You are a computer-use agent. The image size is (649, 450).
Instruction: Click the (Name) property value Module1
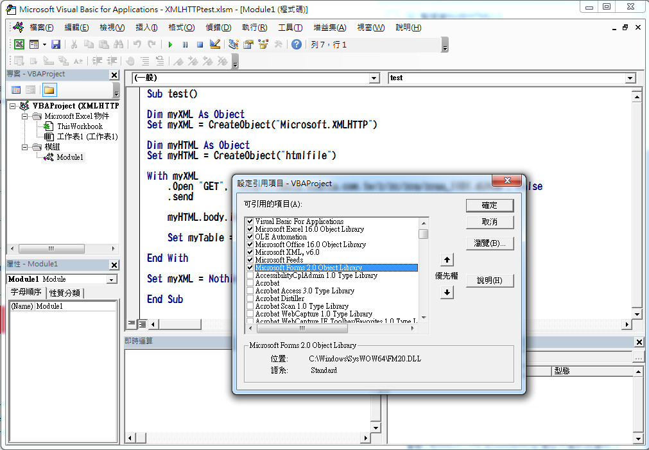pyautogui.click(x=75, y=306)
